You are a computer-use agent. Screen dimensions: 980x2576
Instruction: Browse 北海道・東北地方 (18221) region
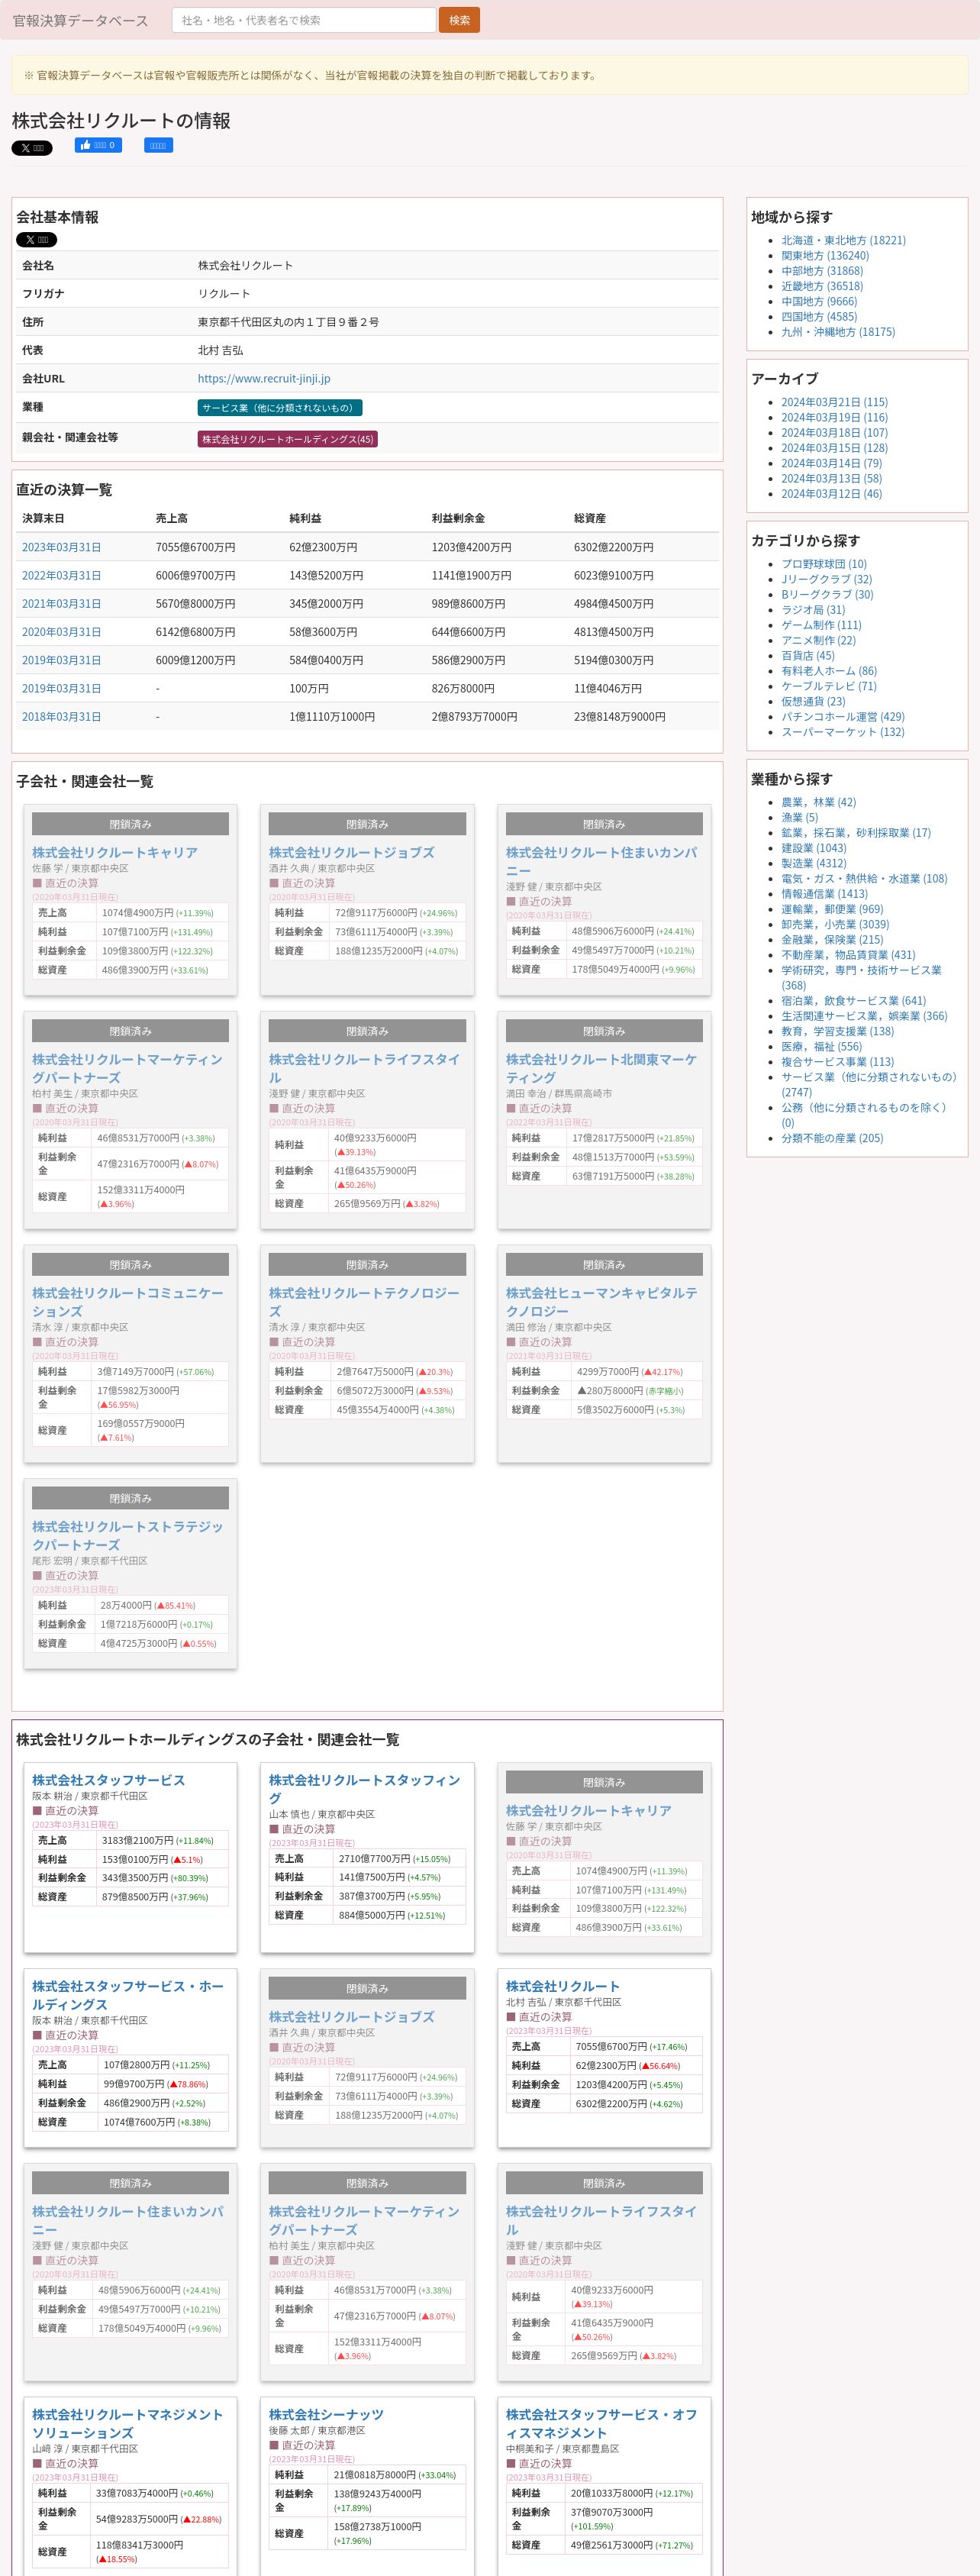pyautogui.click(x=843, y=240)
